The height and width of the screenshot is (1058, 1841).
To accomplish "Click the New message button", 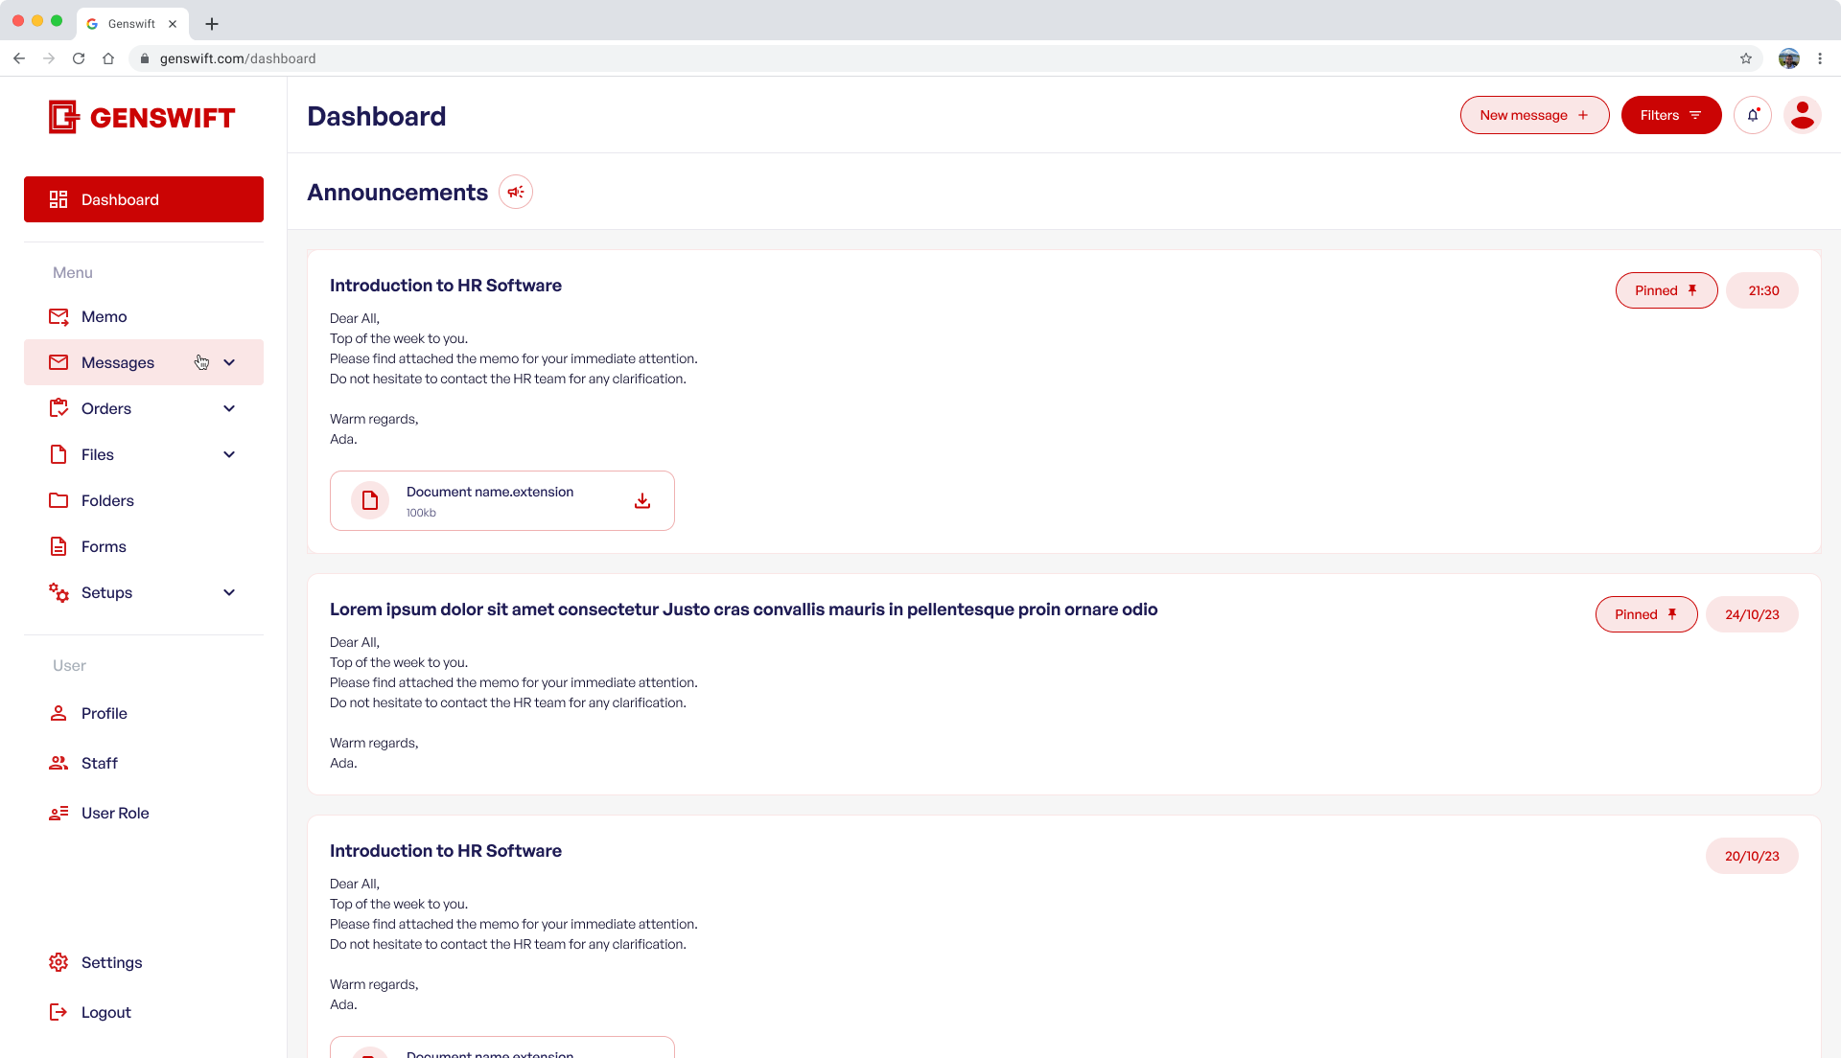I will [x=1534, y=115].
